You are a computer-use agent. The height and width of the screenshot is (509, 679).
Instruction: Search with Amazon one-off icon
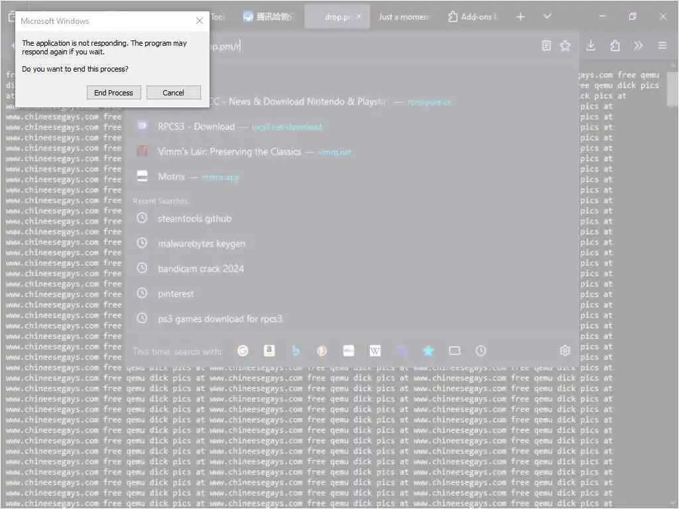269,351
